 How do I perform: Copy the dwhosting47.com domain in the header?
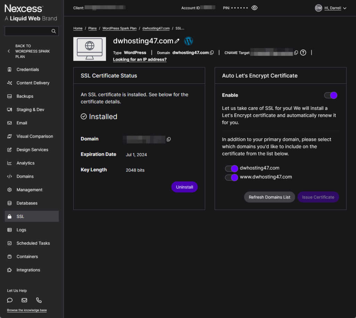tap(212, 53)
